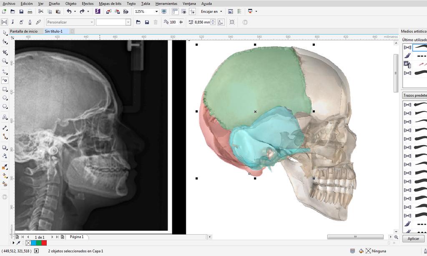Switch to the Pantalla de inicio tab
The height and width of the screenshot is (256, 427).
[24, 31]
